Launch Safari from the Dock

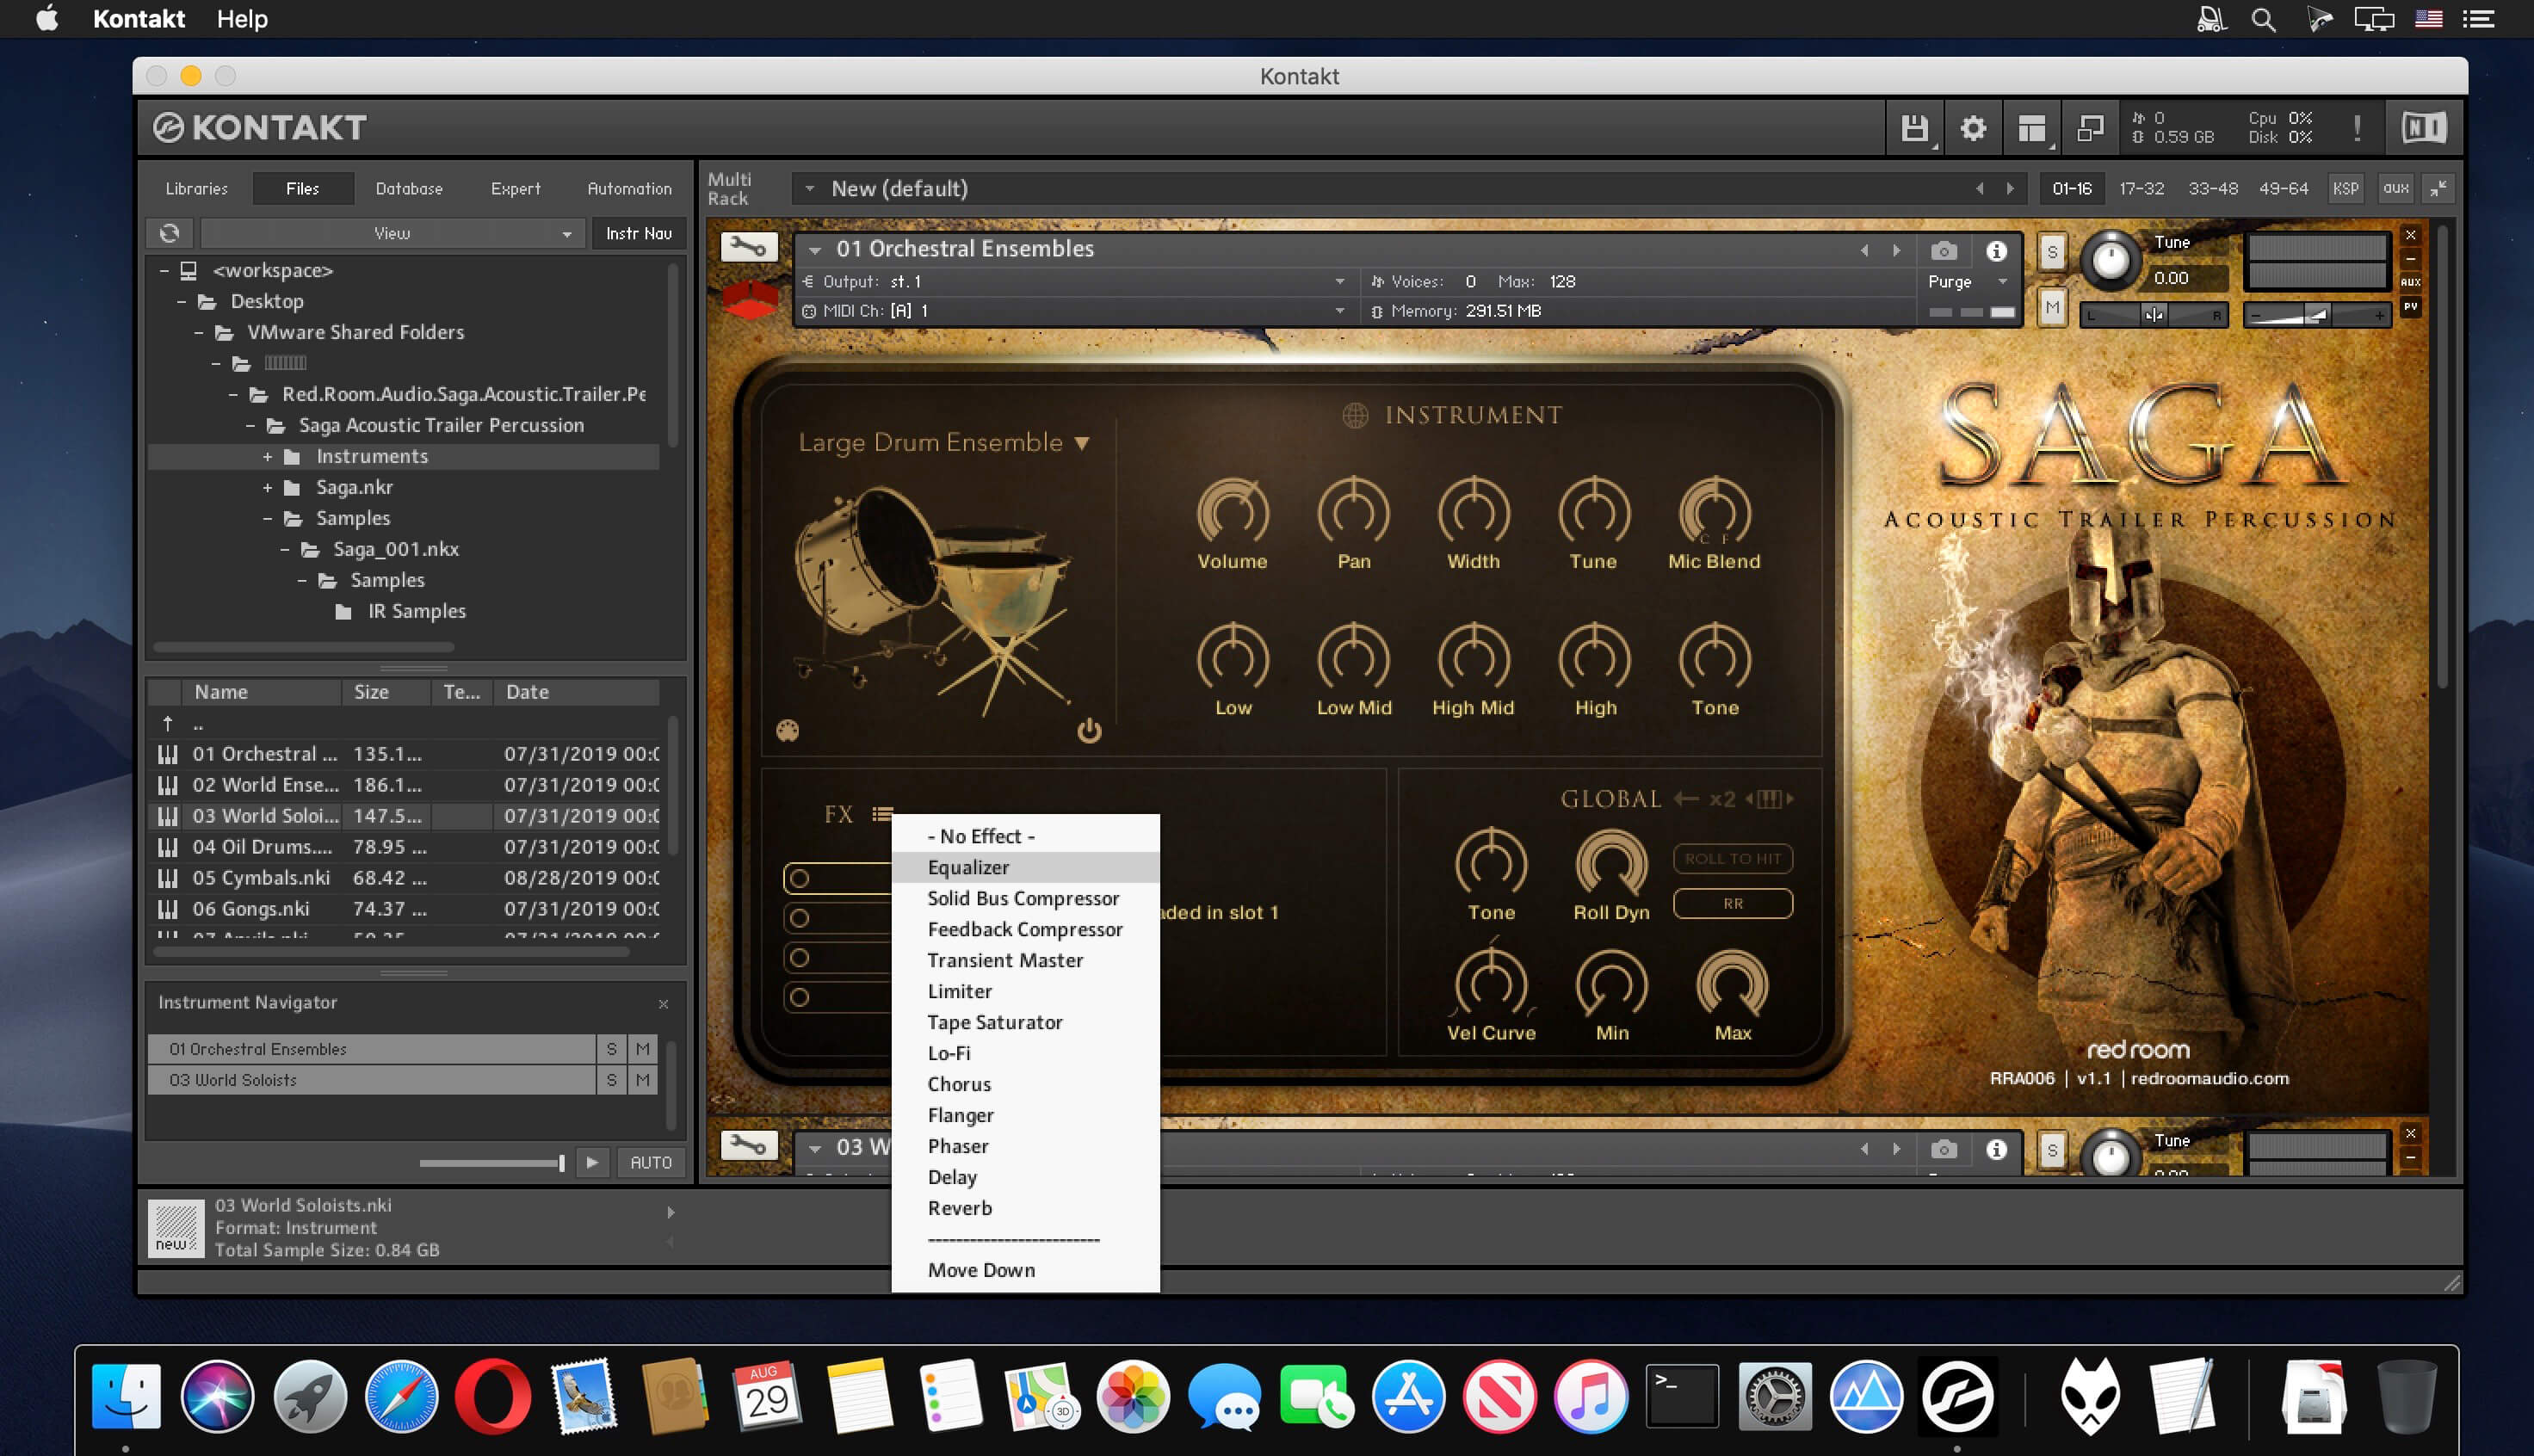click(x=402, y=1396)
